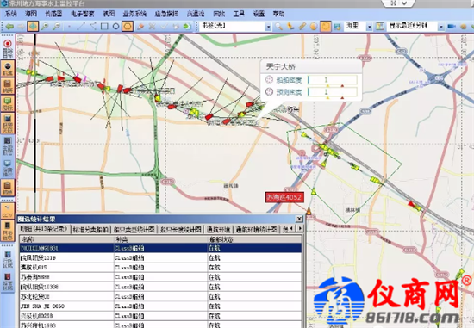Select the line drawing tool
This screenshot has width=474, height=328.
click(81, 27)
